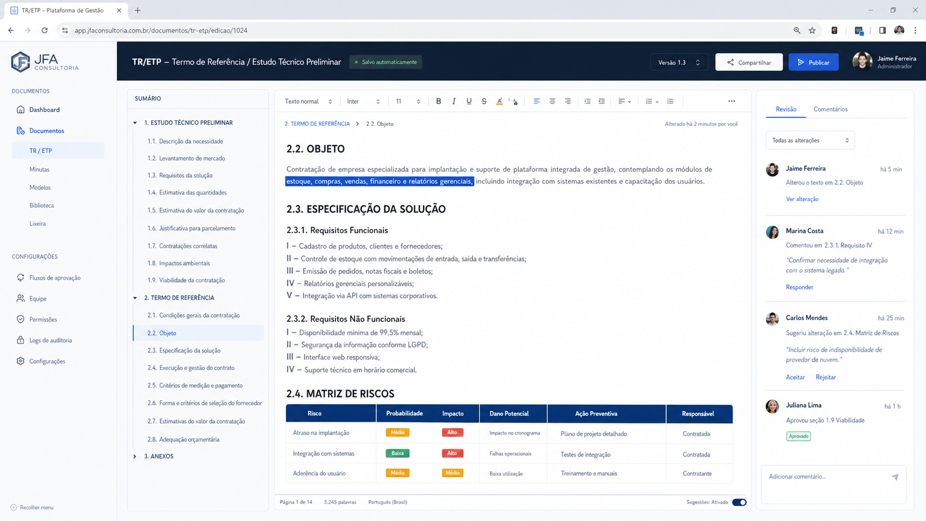Viewport: 926px width, 521px height.
Task: Increase paragraph indent
Action: point(602,101)
